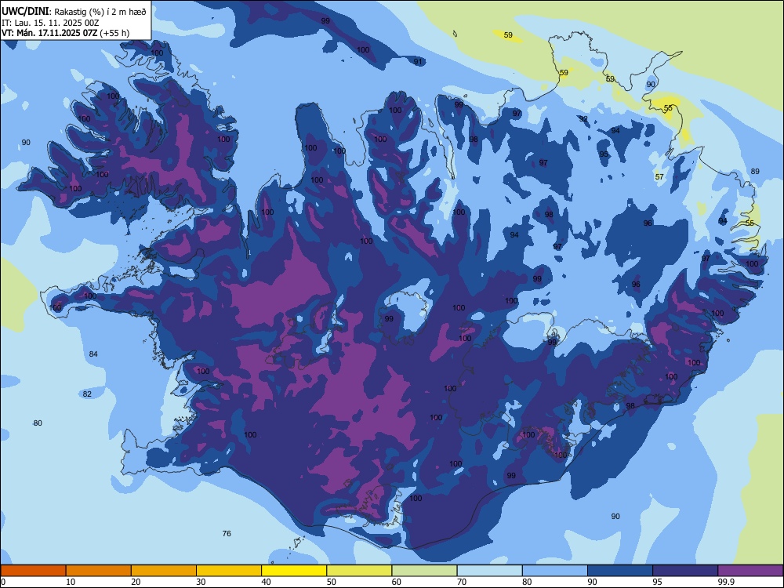This screenshot has width=784, height=588.
Task: Click the legend tick label 60
Action: click(397, 582)
